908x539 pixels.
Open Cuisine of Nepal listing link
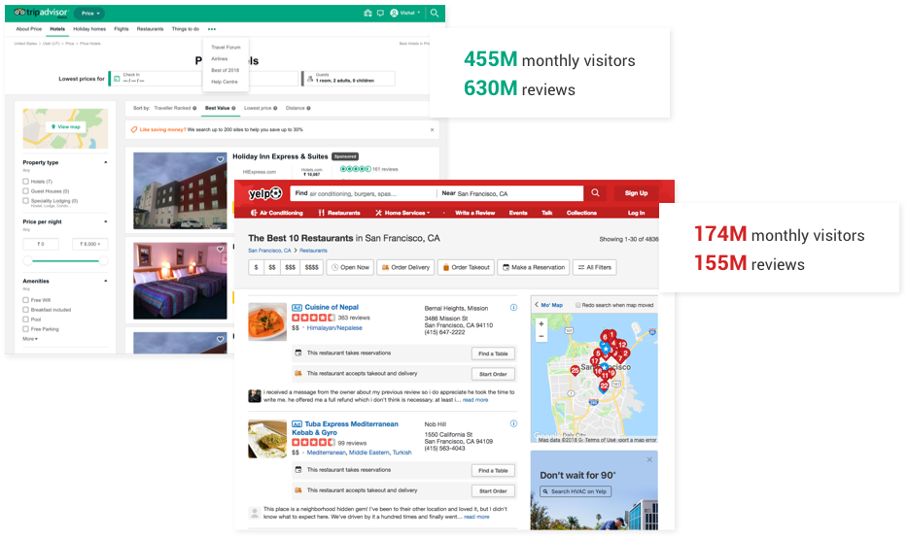click(x=332, y=307)
